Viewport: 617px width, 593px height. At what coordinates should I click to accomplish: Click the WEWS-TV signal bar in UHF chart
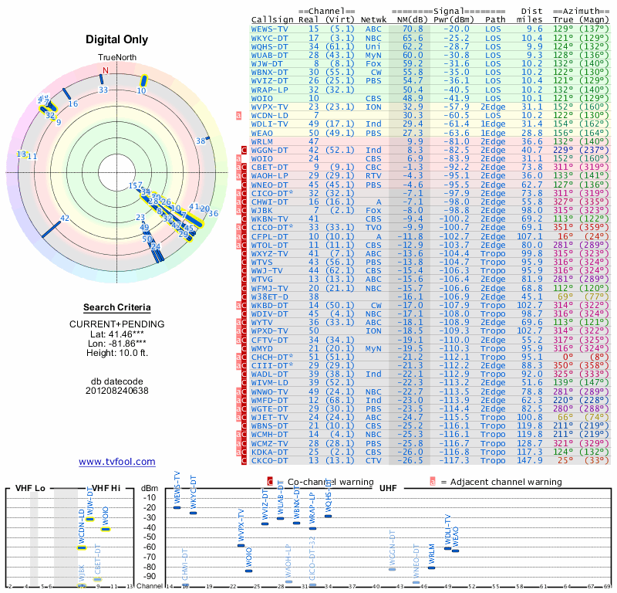coord(177,507)
